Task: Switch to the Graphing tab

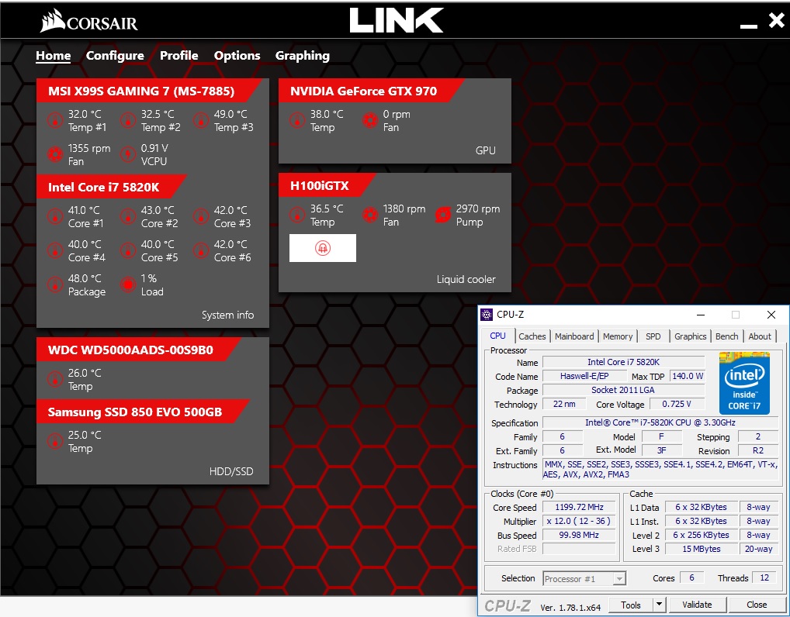Action: click(303, 56)
